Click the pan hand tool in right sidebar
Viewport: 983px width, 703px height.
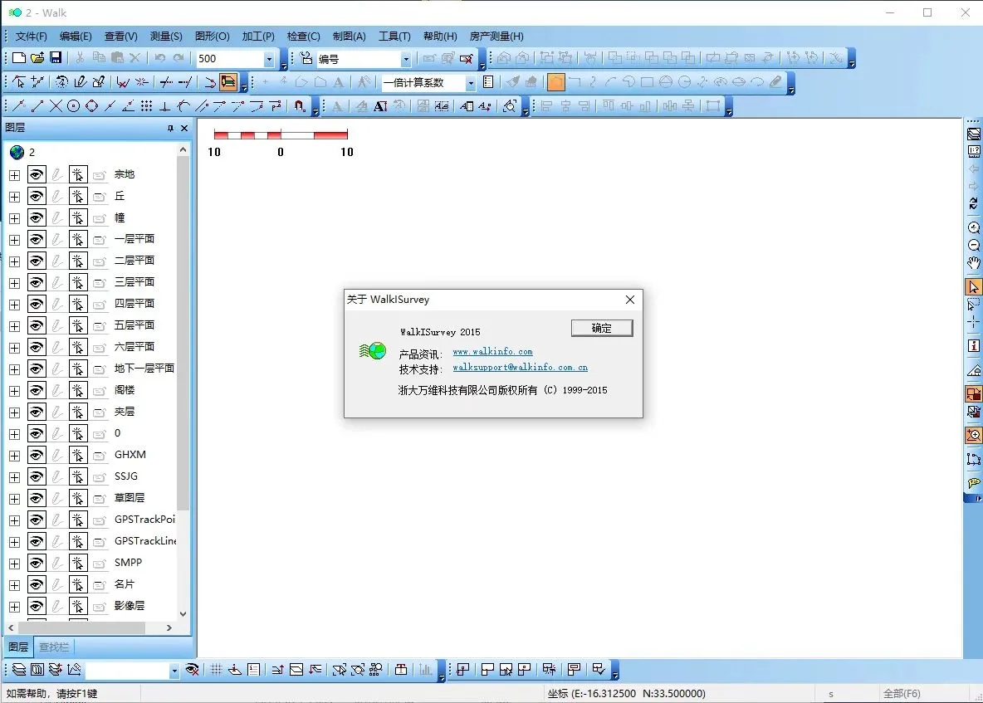tap(974, 263)
